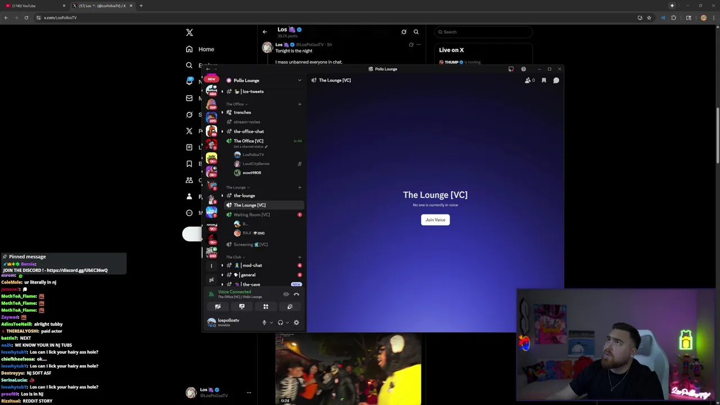Open activities launcher icon in voice panel
This screenshot has width=720, height=405.
(x=265, y=307)
